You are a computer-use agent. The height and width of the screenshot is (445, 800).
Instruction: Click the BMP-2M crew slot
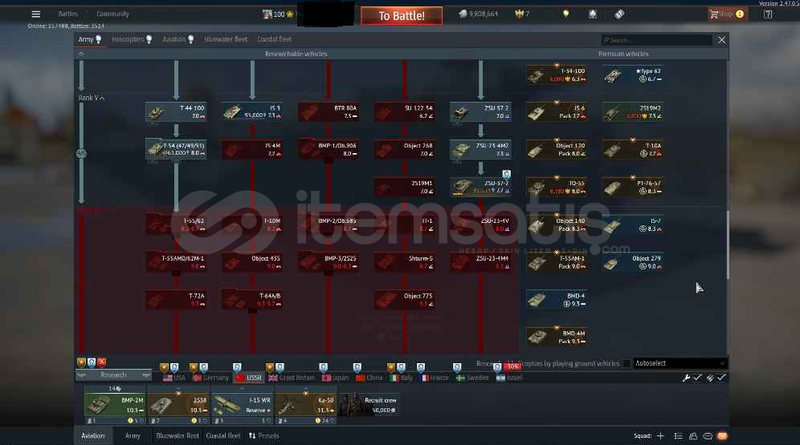click(x=115, y=405)
